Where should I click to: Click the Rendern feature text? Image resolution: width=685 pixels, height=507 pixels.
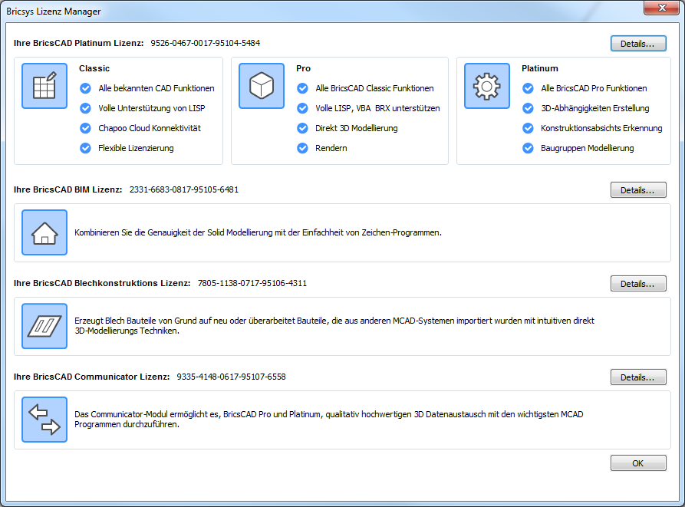pyautogui.click(x=331, y=148)
